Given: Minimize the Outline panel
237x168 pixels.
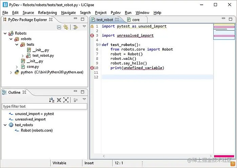Looking at the screenshot, I should coord(75,91).
